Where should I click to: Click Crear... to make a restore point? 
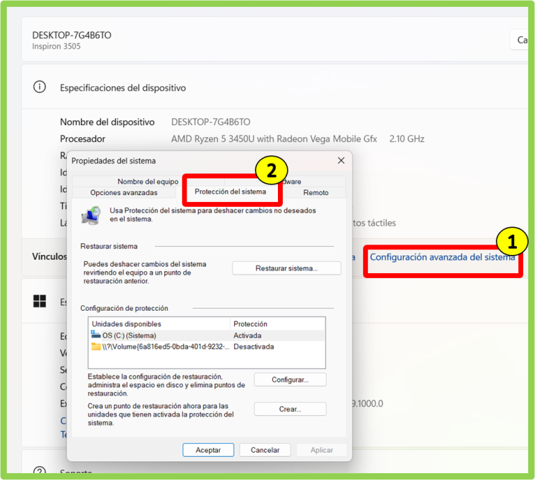[290, 409]
